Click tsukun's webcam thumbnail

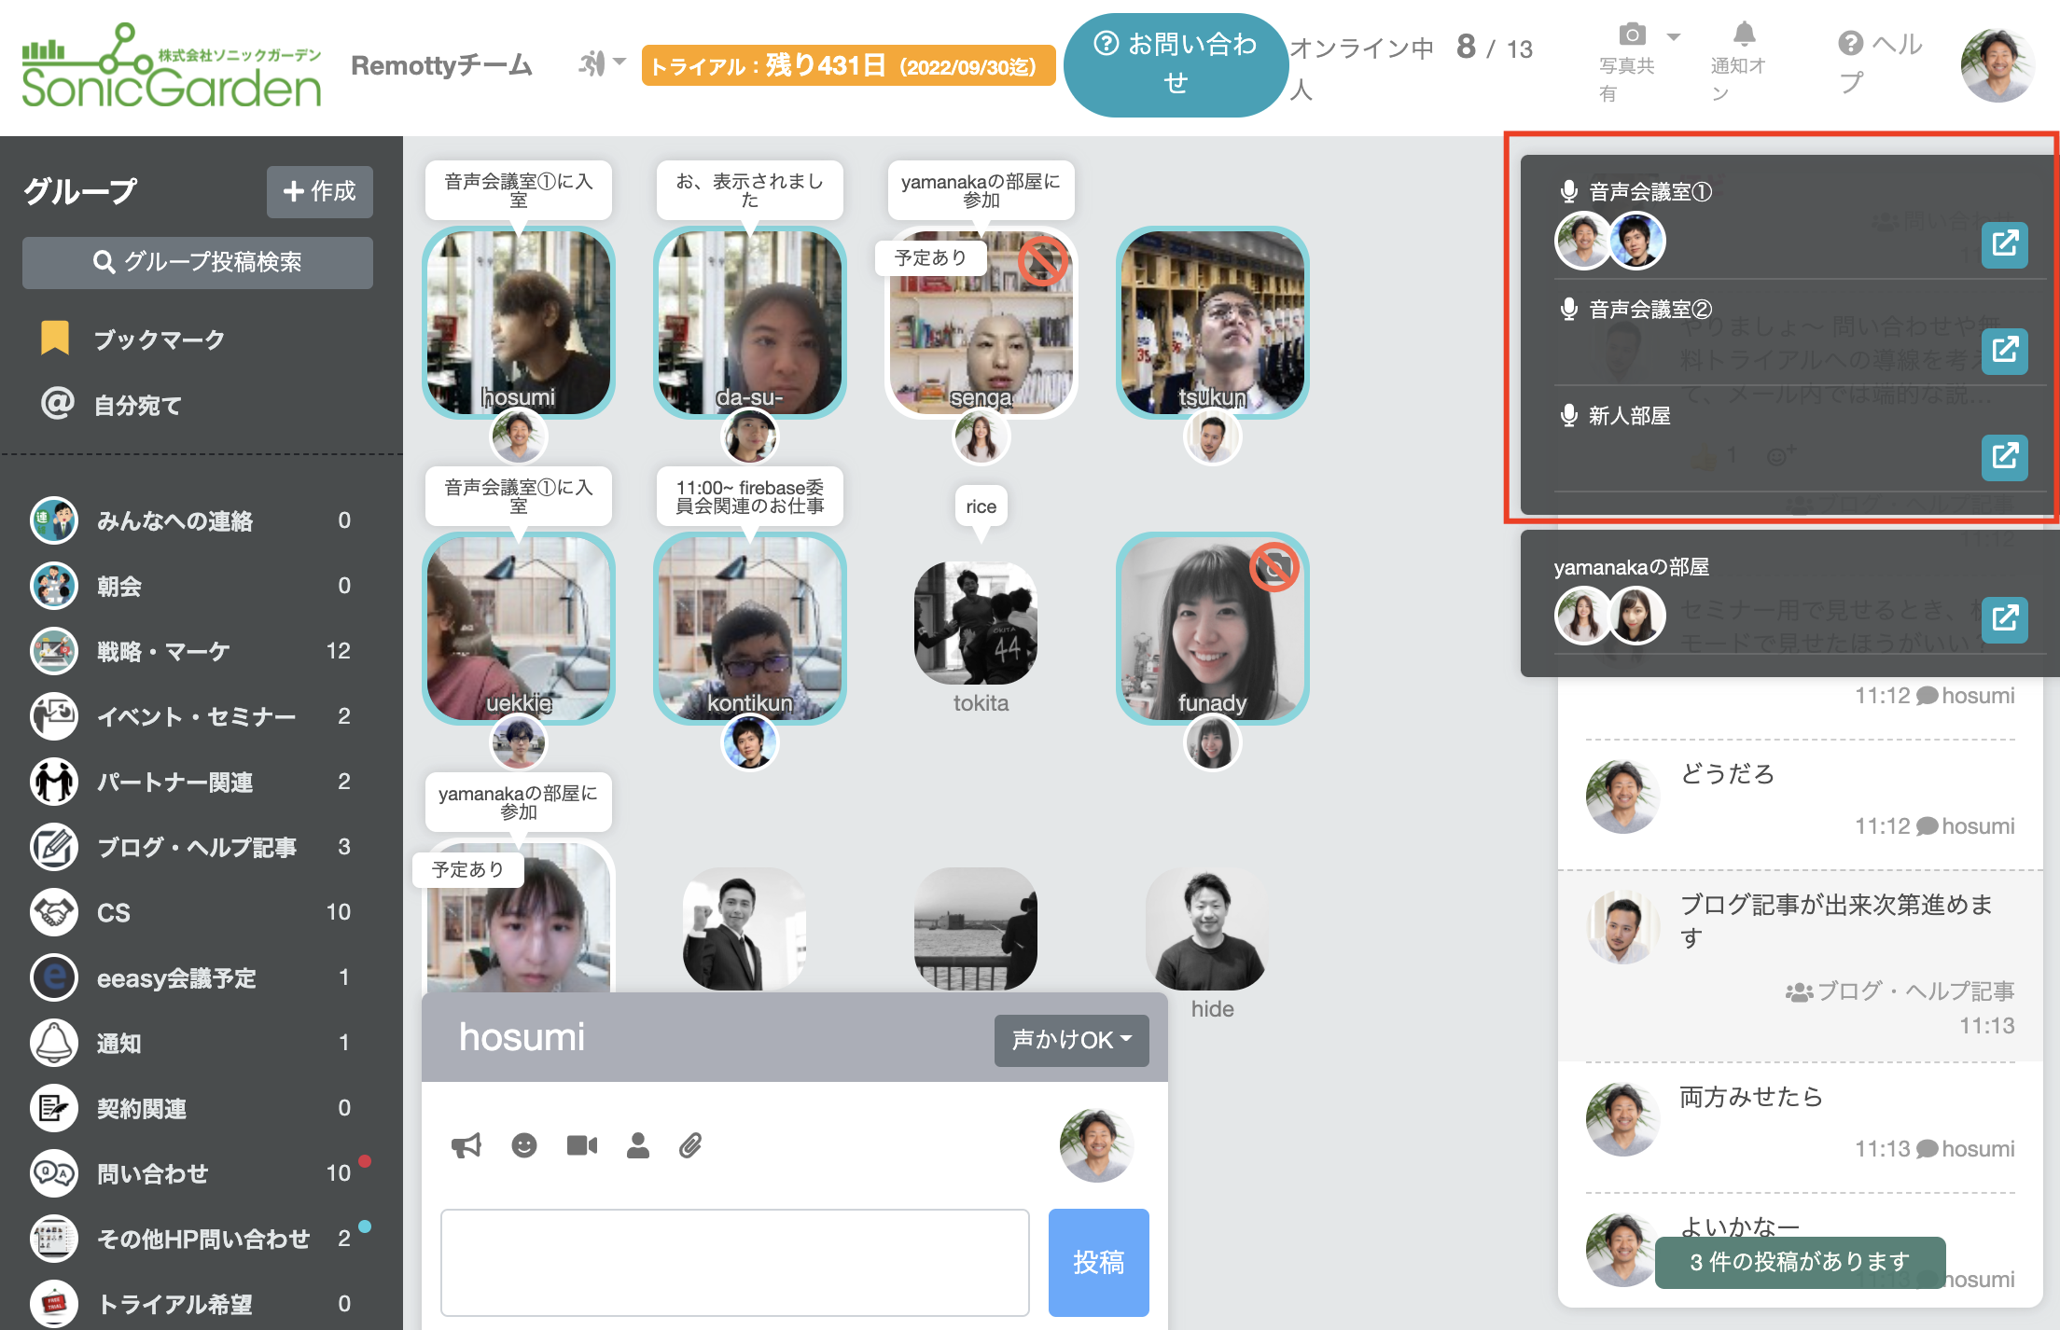1212,322
